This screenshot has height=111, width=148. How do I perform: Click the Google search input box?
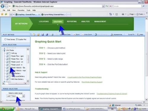[x=127, y=6]
